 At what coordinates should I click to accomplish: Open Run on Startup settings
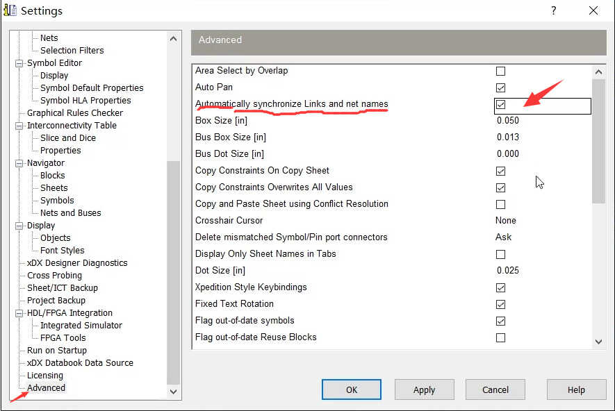pyautogui.click(x=57, y=351)
